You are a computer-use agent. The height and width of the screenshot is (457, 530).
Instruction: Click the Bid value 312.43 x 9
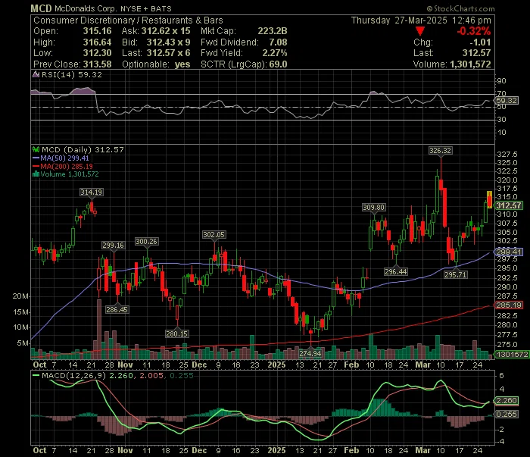pyautogui.click(x=168, y=42)
